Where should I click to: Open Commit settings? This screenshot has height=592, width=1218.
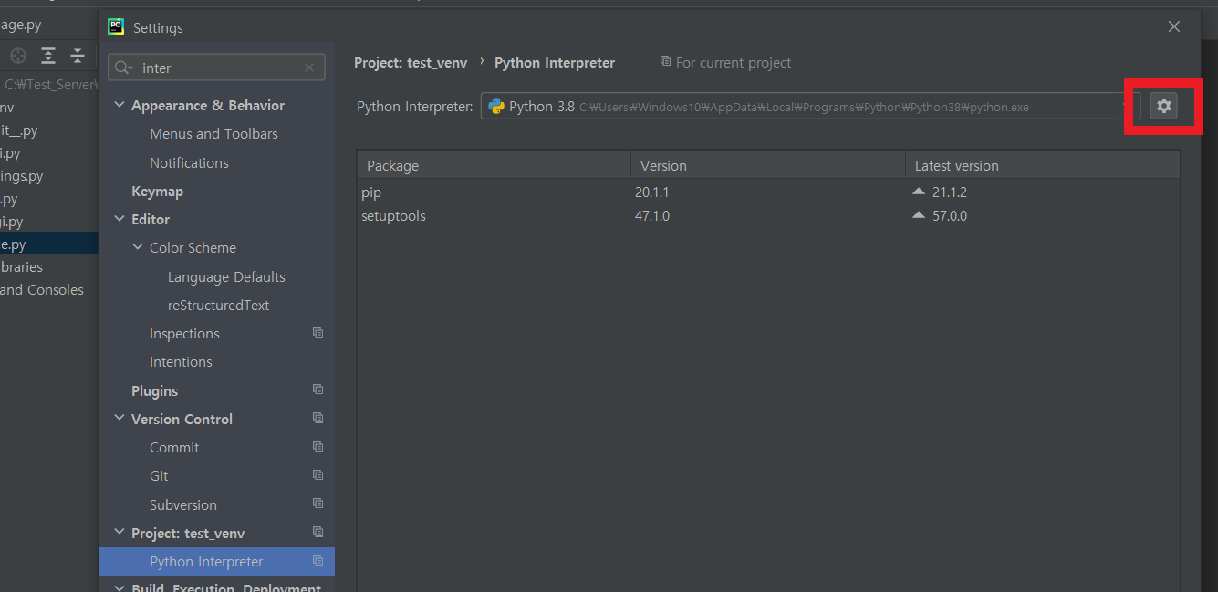(174, 447)
